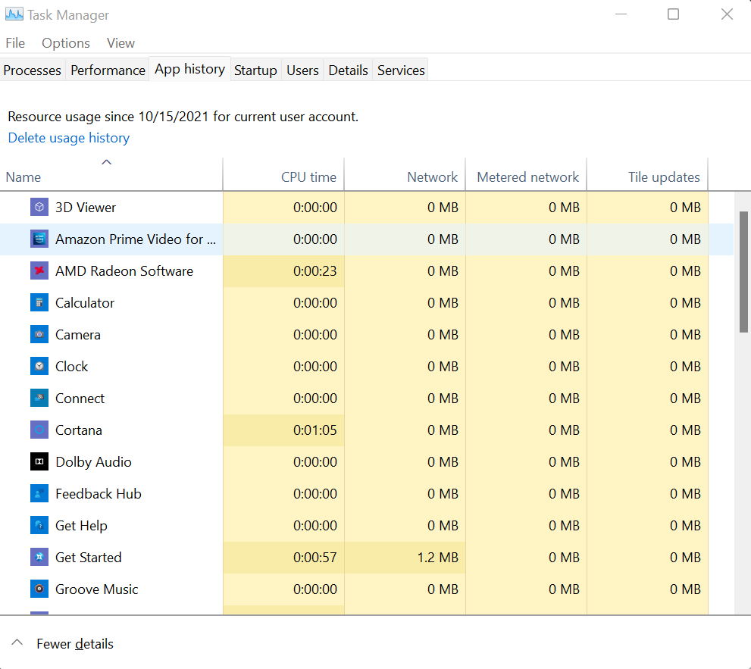Open the File menu

(x=15, y=43)
